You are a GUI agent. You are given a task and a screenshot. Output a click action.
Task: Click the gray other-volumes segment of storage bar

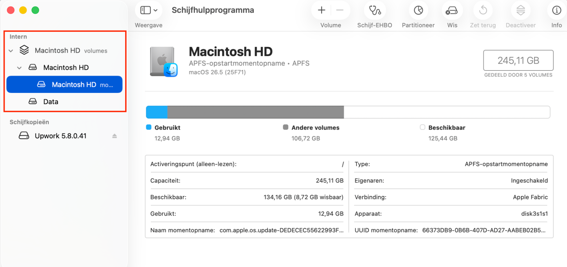(x=256, y=112)
